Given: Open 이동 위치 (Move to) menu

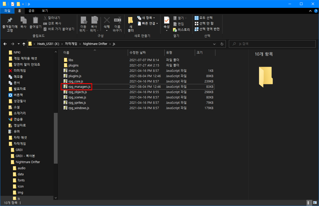Looking at the screenshot, I should 83,24.
